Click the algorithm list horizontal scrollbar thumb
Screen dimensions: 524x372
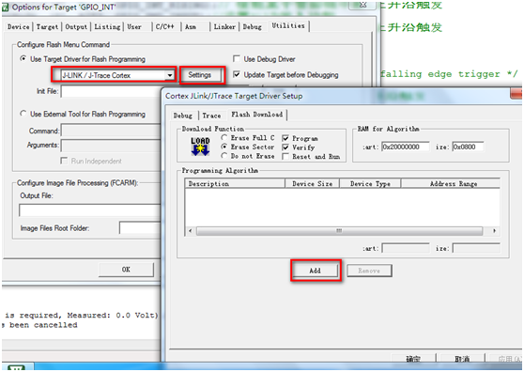click(339, 230)
